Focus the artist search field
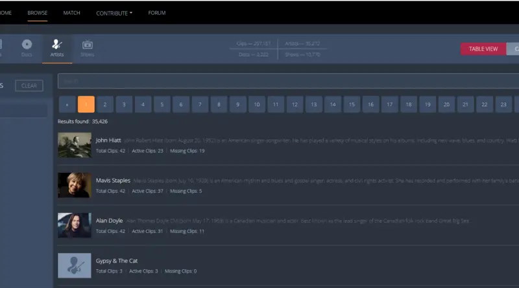The image size is (519, 288). click(x=288, y=81)
